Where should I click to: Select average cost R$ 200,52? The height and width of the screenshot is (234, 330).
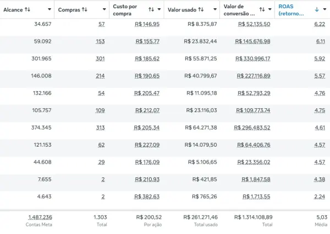pyautogui.click(x=149, y=217)
